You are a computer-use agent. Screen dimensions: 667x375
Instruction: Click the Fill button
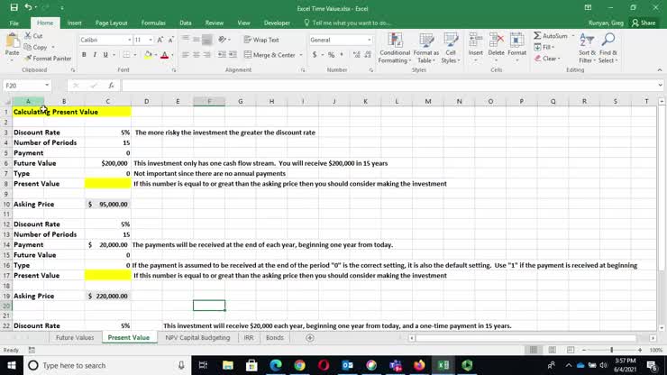[544, 47]
